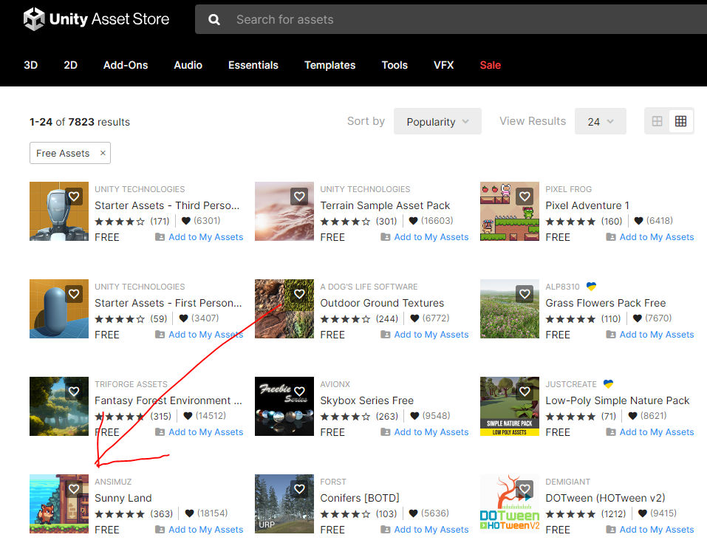Viewport: 707px width, 560px height.
Task: Open publisher PIXEL FROG page
Action: 569,189
